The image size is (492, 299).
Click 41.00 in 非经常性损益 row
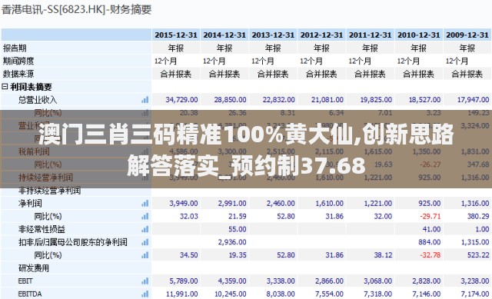(x=432, y=229)
